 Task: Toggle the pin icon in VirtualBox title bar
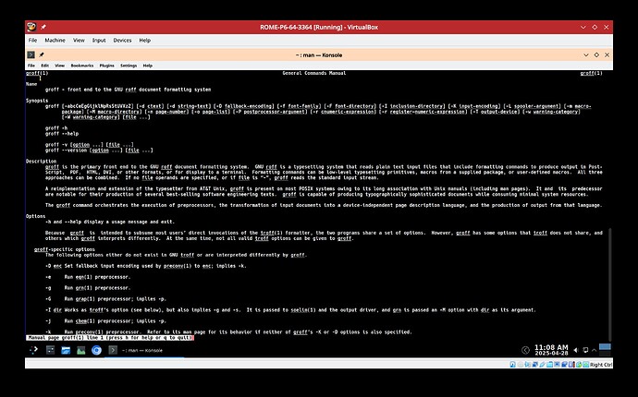click(43, 27)
